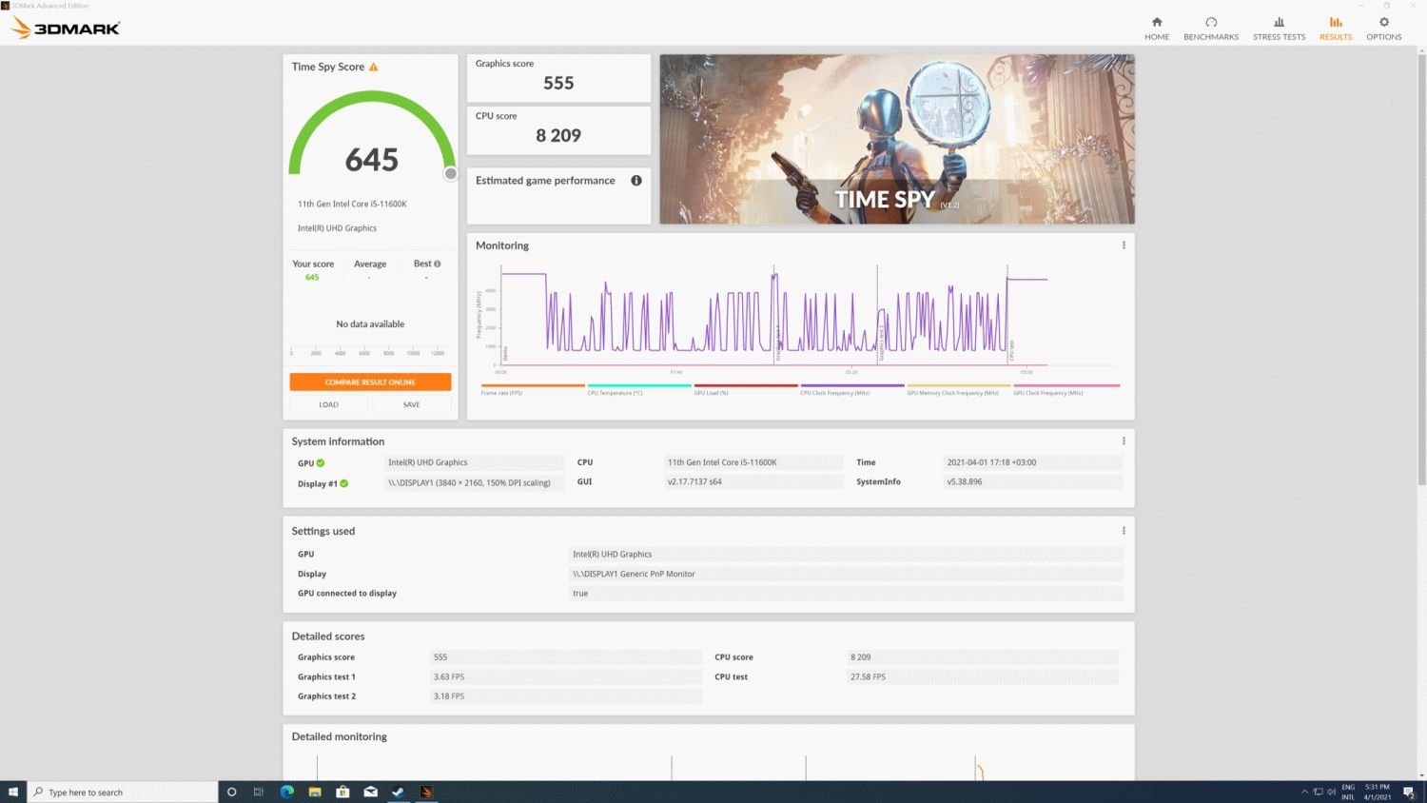Click the score gauge end marker

tap(451, 174)
